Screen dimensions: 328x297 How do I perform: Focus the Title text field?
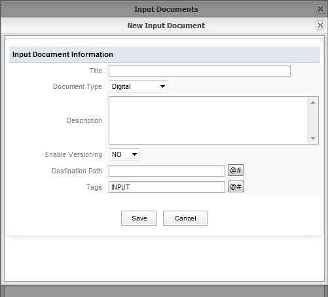pos(200,71)
